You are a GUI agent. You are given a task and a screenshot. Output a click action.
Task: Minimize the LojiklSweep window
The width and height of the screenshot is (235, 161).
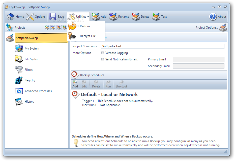click(x=213, y=7)
